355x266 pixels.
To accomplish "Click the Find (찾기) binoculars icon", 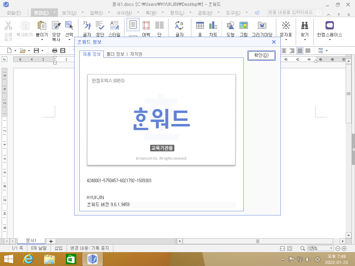I will (x=305, y=25).
